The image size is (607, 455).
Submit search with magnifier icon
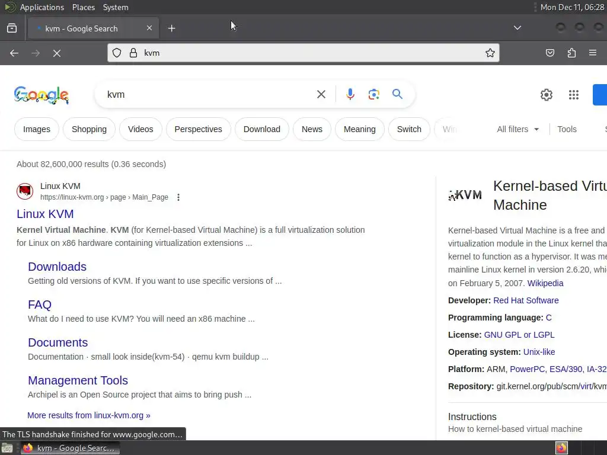397,94
